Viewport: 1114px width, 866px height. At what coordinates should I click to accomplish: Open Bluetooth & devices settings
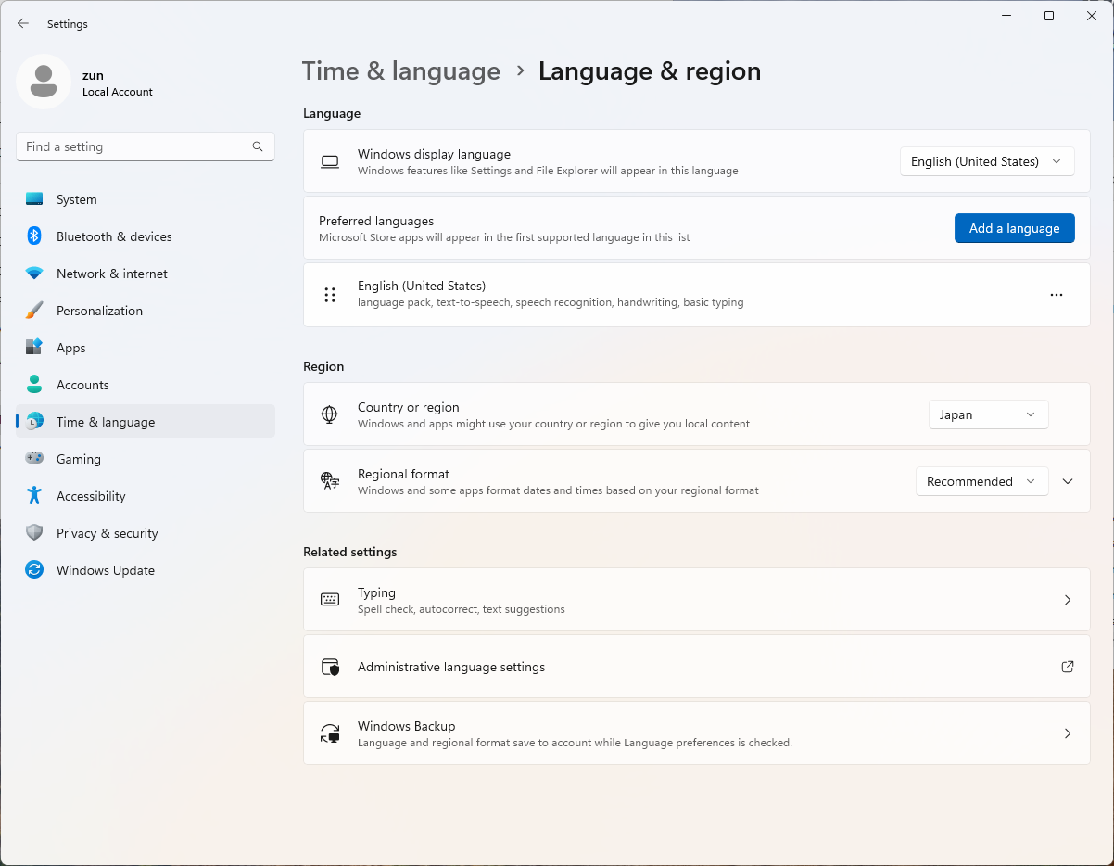(146, 236)
